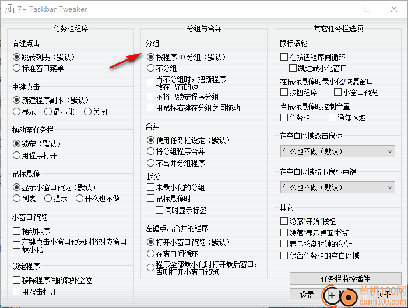Image resolution: width=408 pixels, height=308 pixels.
Task: Open 在空白区域按下鼠标中键 dropdown
Action: point(337,187)
